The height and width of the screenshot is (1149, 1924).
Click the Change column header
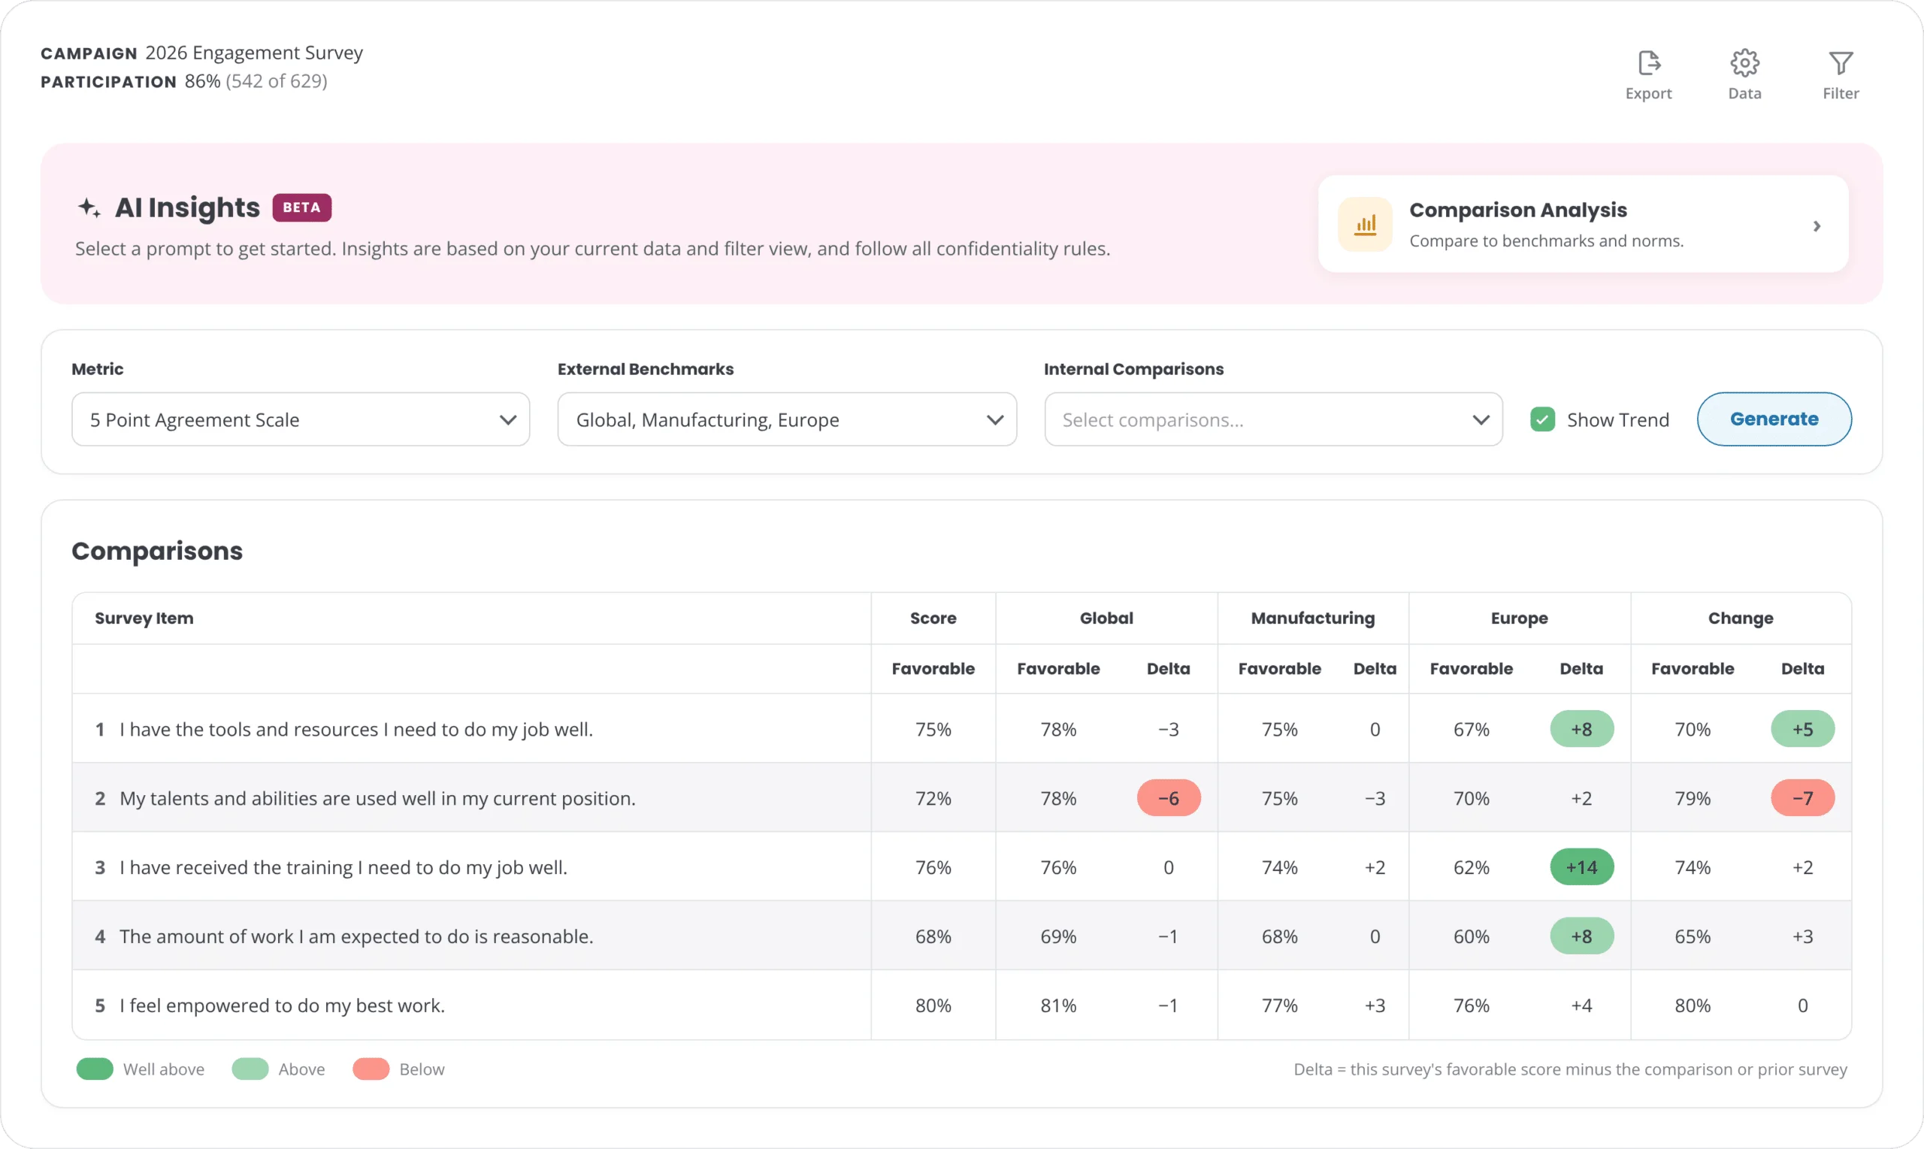tap(1741, 618)
